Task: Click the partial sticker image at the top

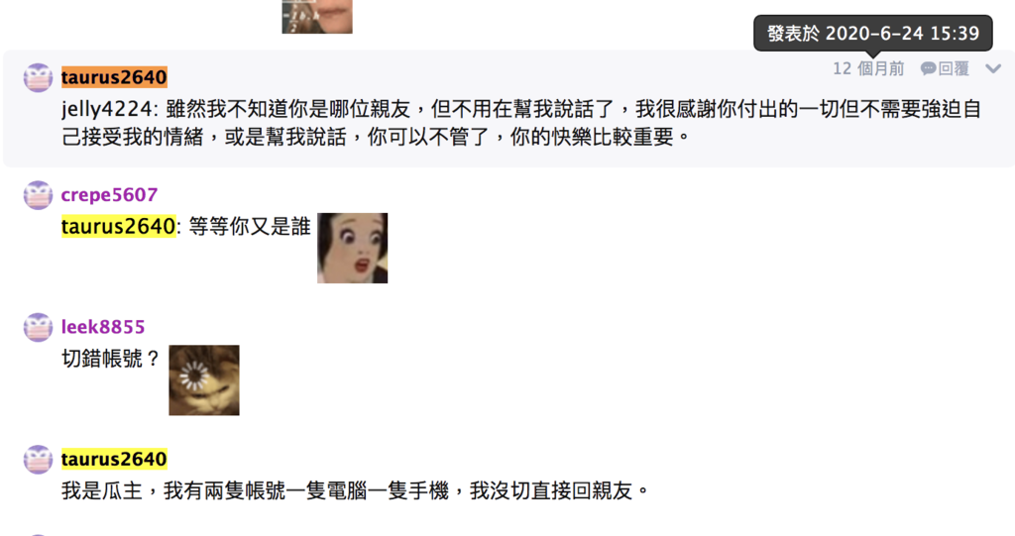Action: [x=317, y=16]
